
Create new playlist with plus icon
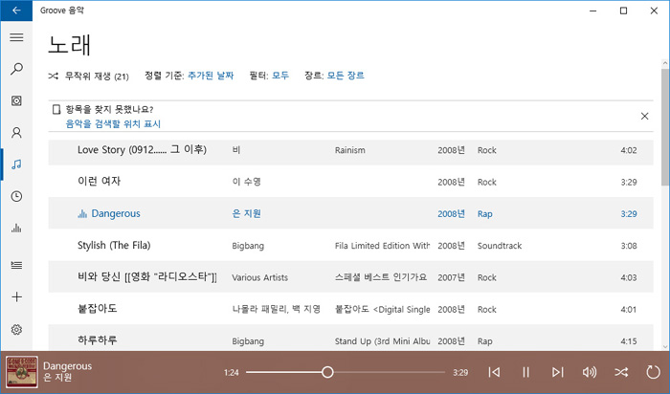pos(16,297)
